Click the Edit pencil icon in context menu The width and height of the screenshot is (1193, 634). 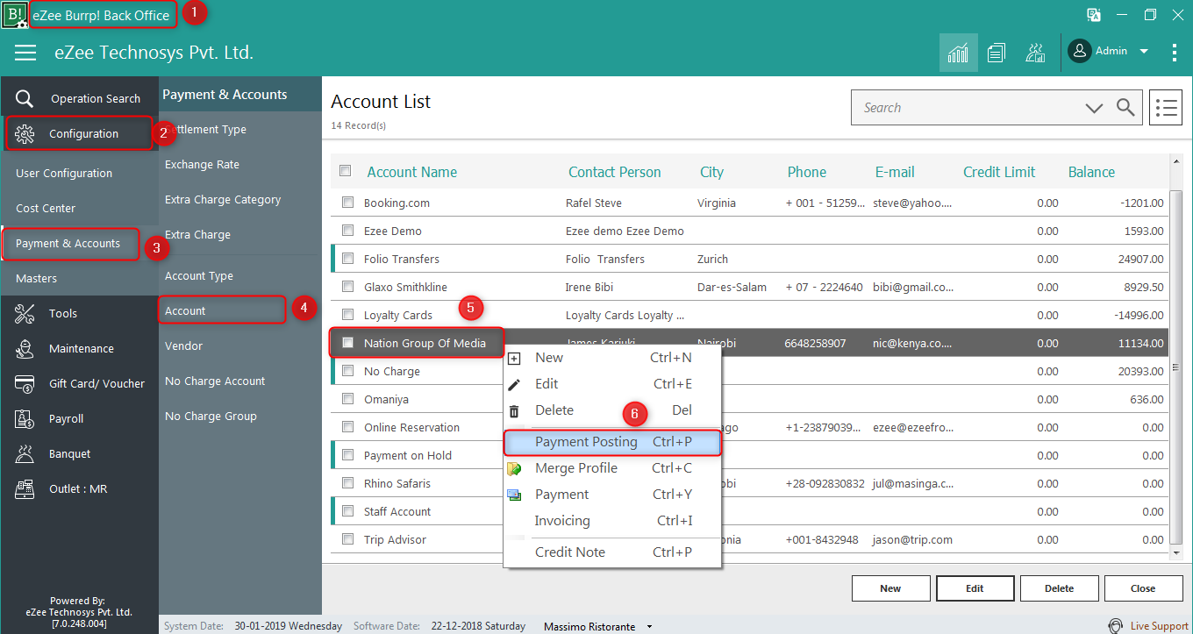click(515, 384)
